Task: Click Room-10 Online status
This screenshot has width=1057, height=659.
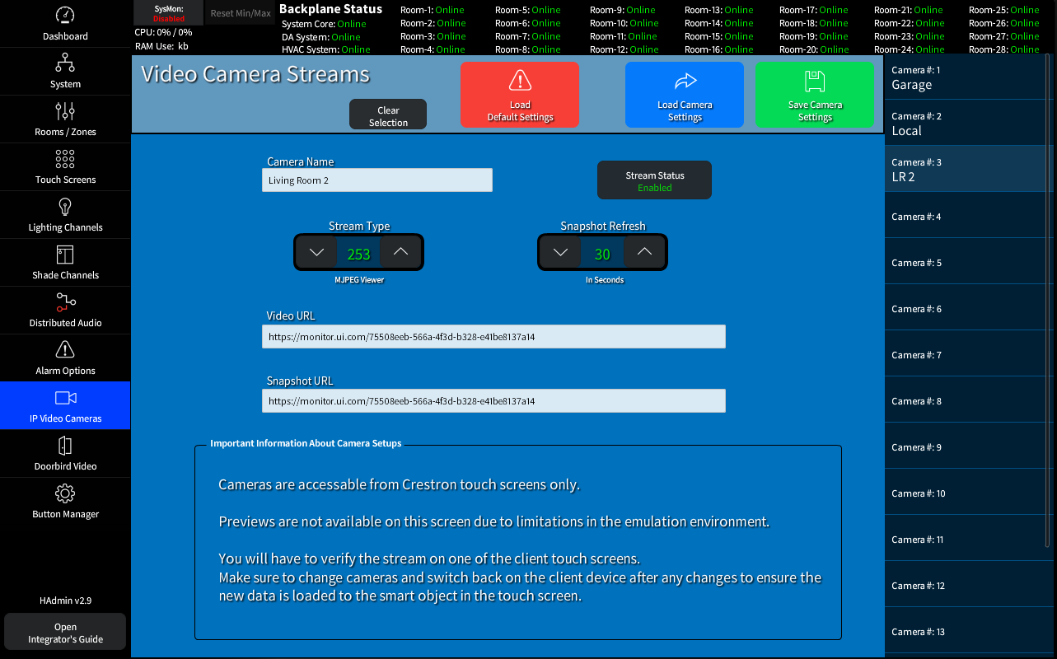Action: (624, 23)
